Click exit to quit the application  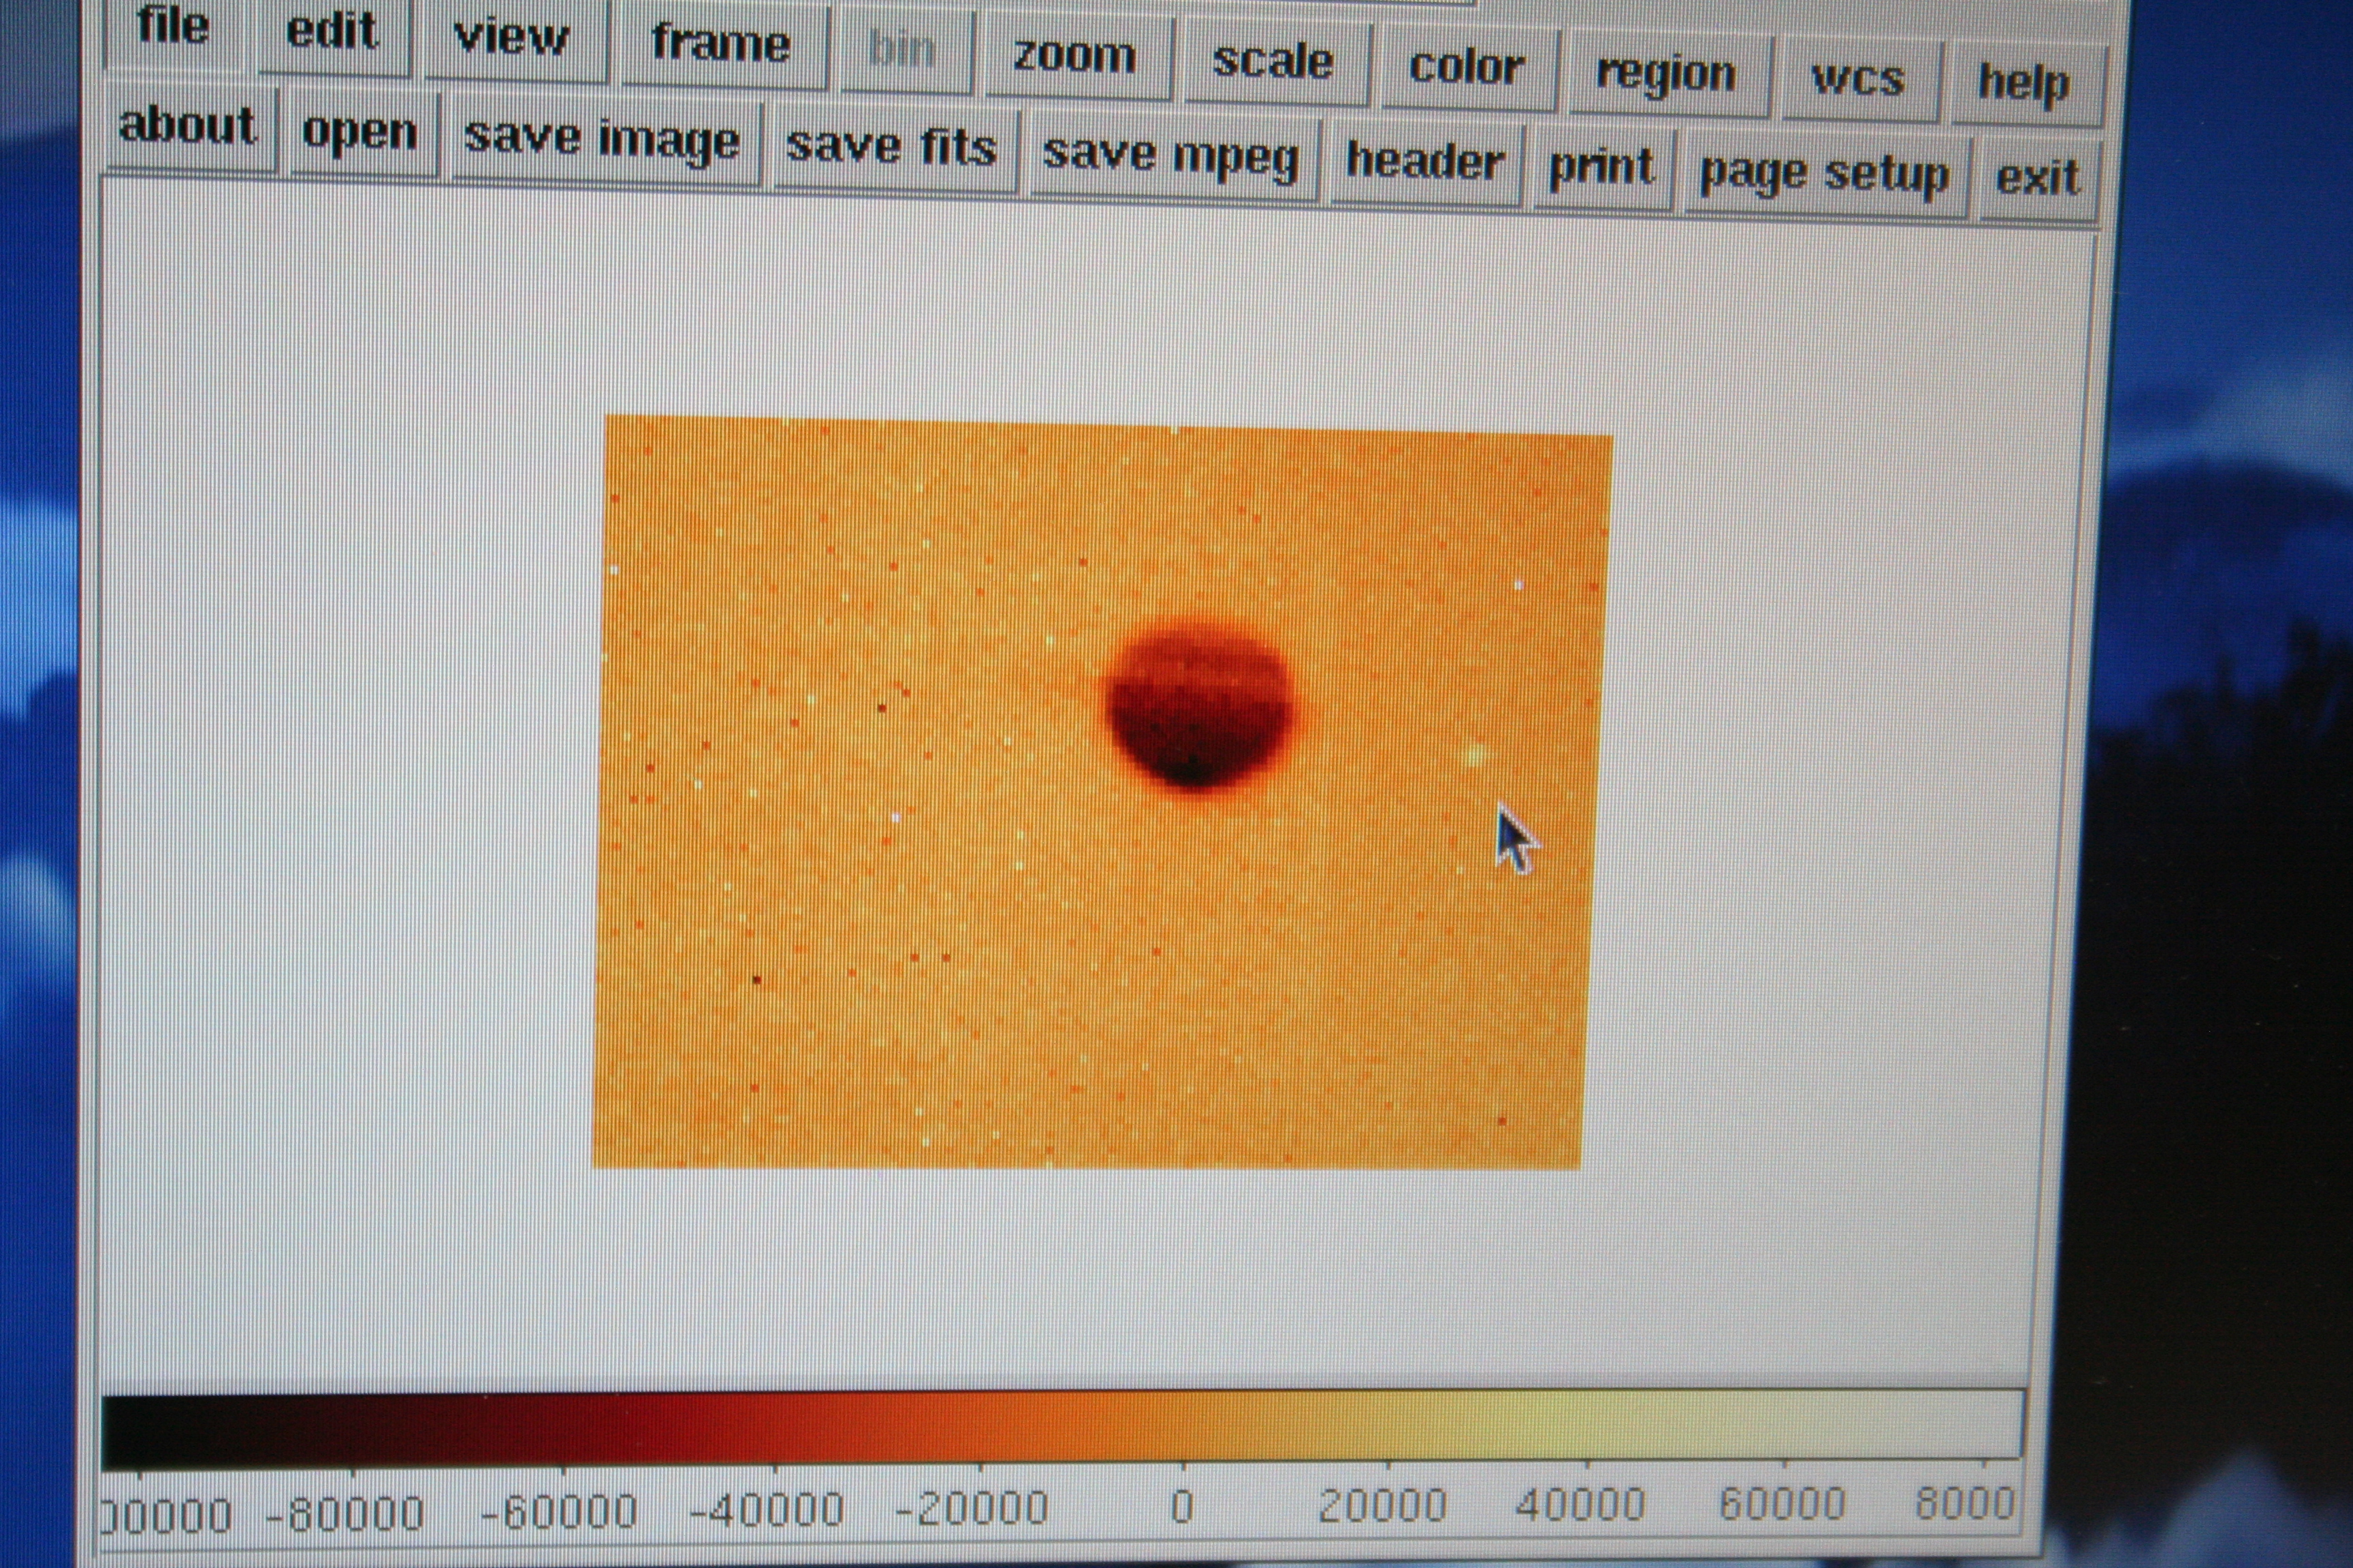pyautogui.click(x=2039, y=180)
